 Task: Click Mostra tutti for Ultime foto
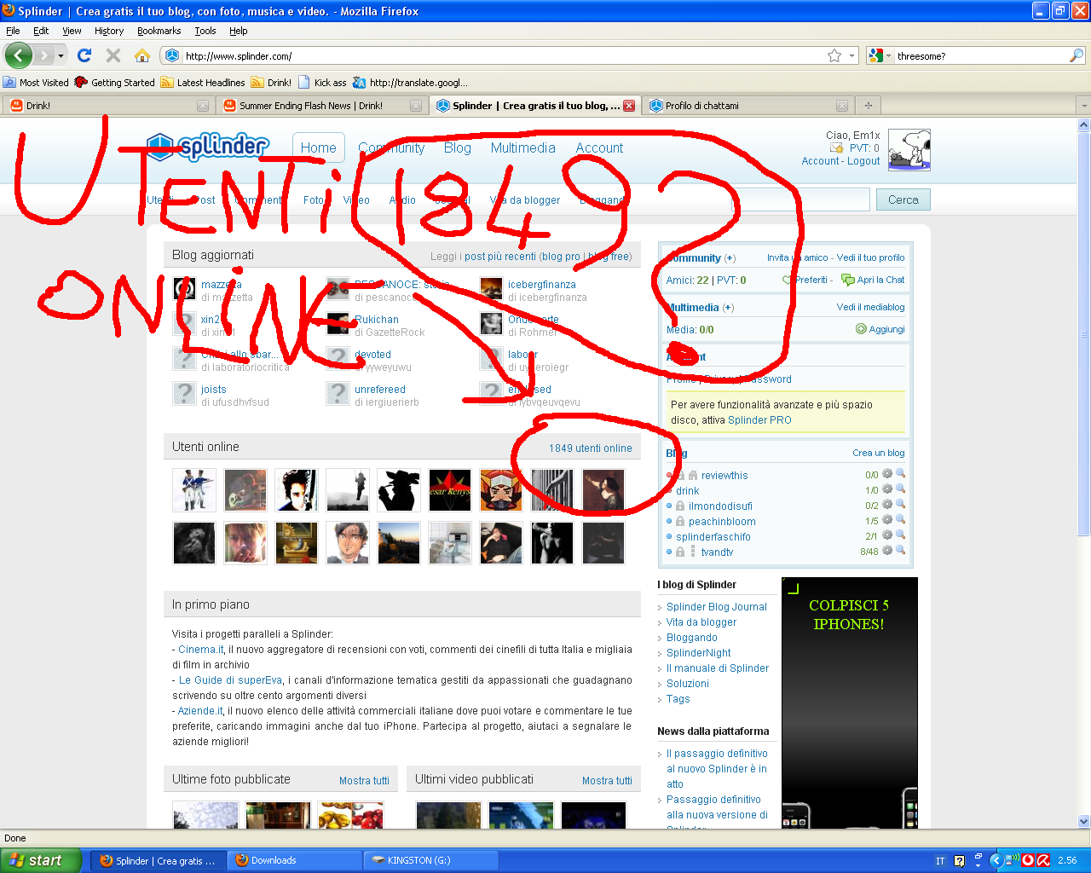[364, 781]
